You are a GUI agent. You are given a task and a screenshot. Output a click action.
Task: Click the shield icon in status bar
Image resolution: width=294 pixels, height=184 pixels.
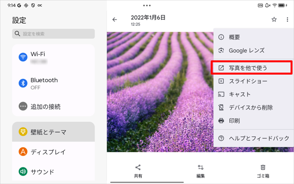[33, 5]
